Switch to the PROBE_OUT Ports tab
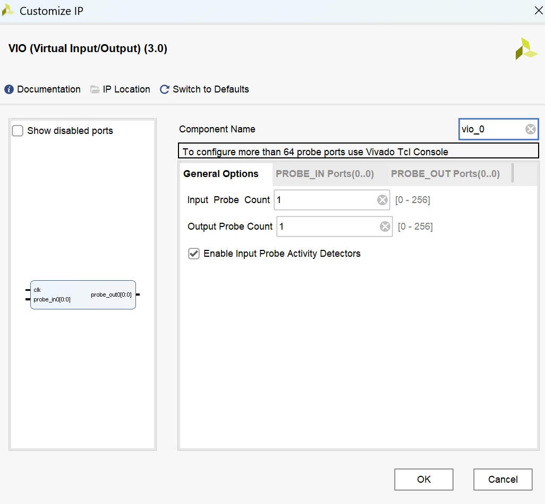Screen dimensions: 545x504 [445, 174]
